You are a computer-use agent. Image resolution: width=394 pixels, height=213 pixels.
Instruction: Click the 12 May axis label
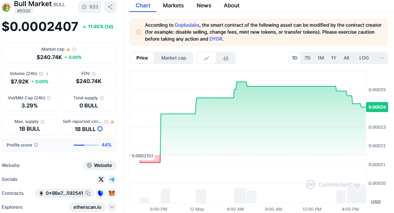click(x=197, y=209)
